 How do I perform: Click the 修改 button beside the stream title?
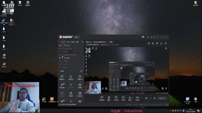(111, 42)
